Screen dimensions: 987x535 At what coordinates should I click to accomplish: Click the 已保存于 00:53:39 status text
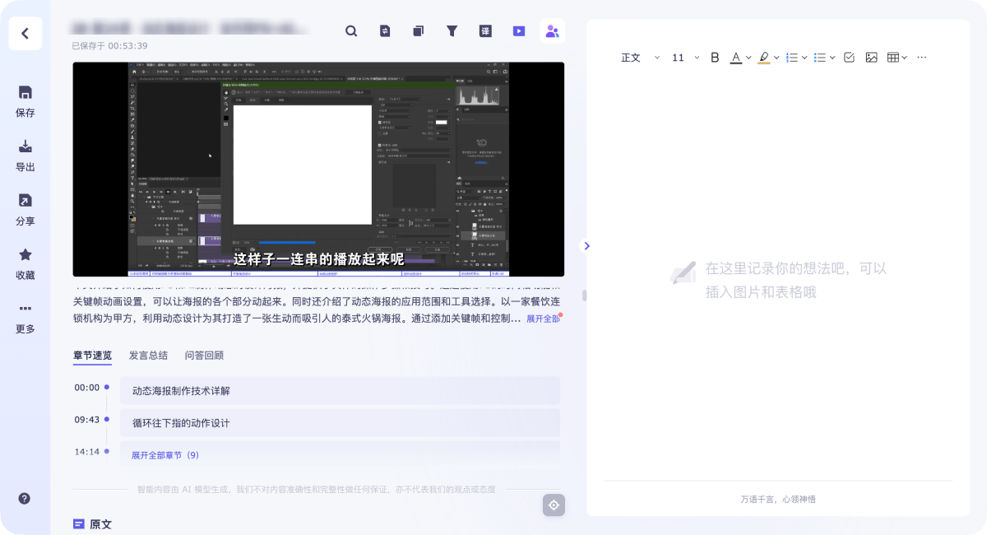(109, 46)
